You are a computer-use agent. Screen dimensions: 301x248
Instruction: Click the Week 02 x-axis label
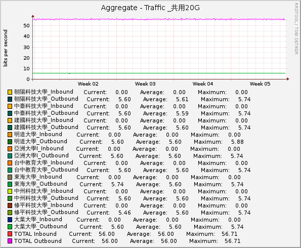pyautogui.click(x=88, y=84)
